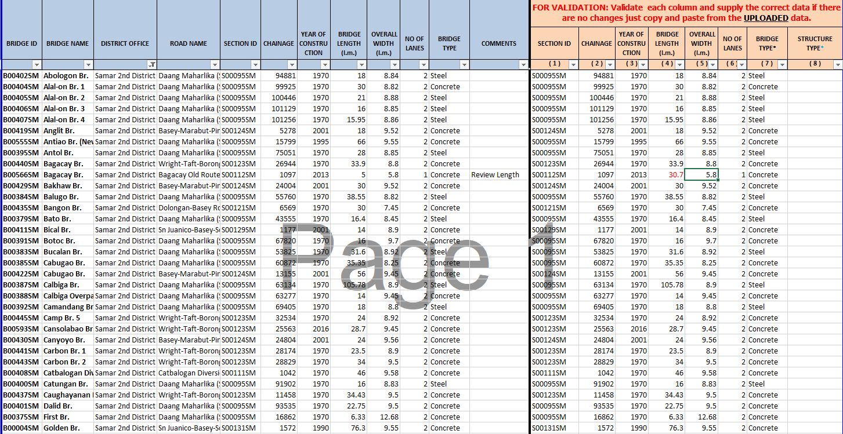This screenshot has height=434, width=843.
Task: Select the 'Bangon Br.' name cell
Action: (68, 208)
